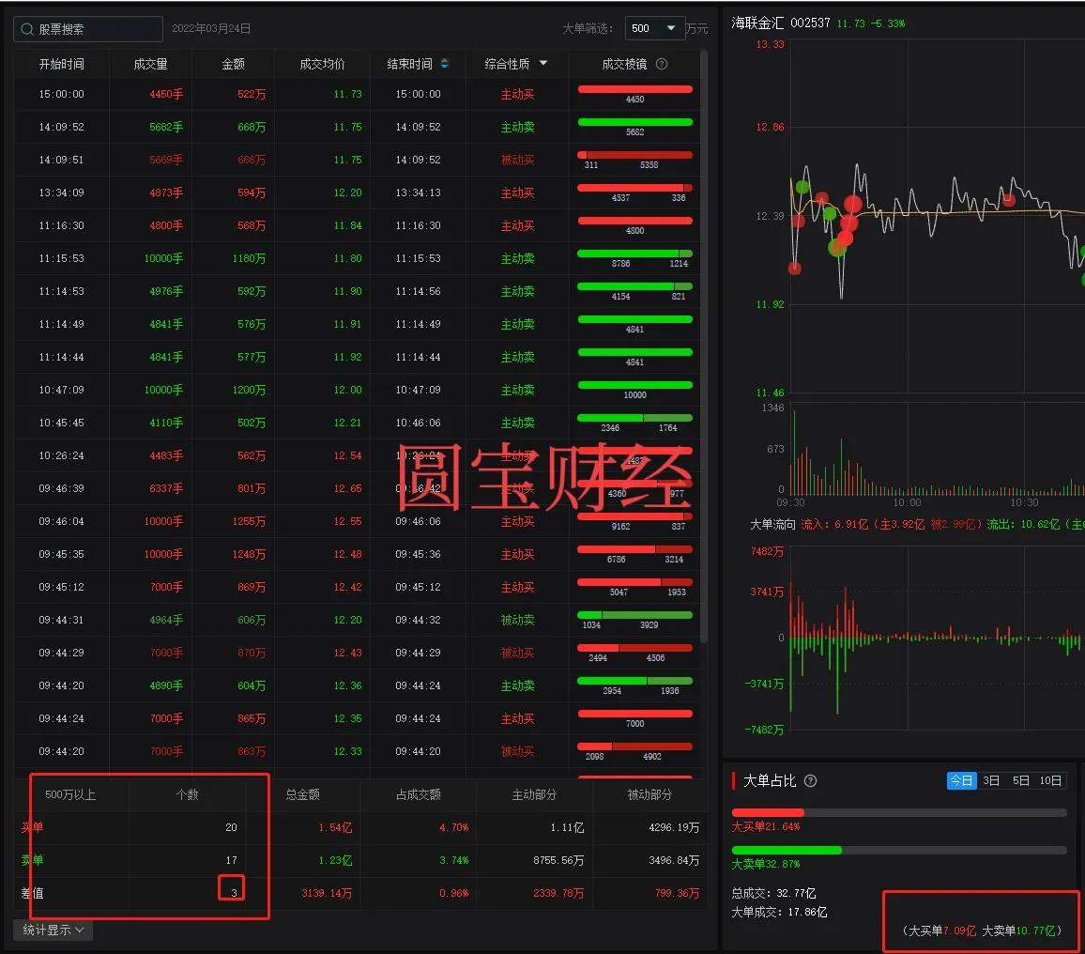Toggle sorting on the 开始时间 column header
1085x954 pixels.
click(x=63, y=64)
